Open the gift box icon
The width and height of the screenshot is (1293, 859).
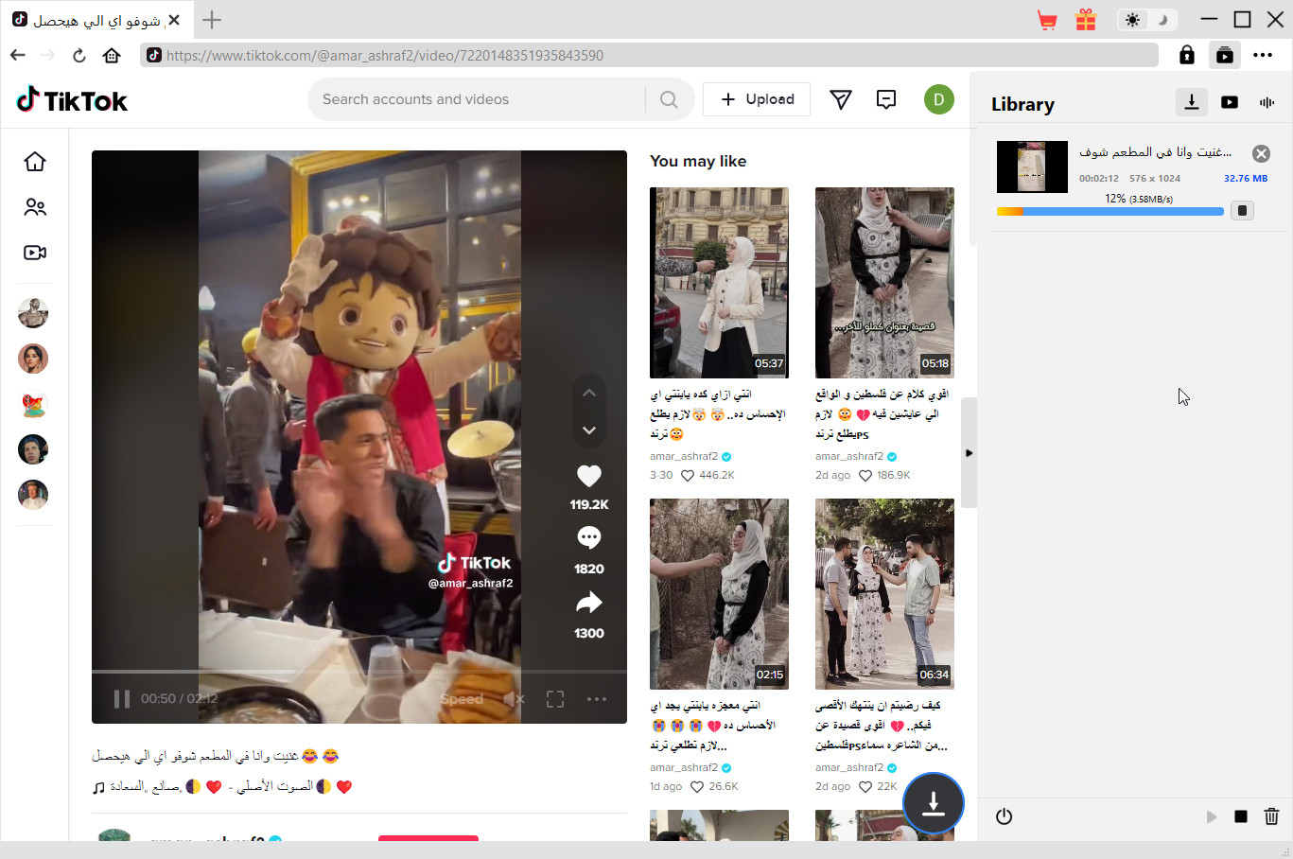(1086, 20)
